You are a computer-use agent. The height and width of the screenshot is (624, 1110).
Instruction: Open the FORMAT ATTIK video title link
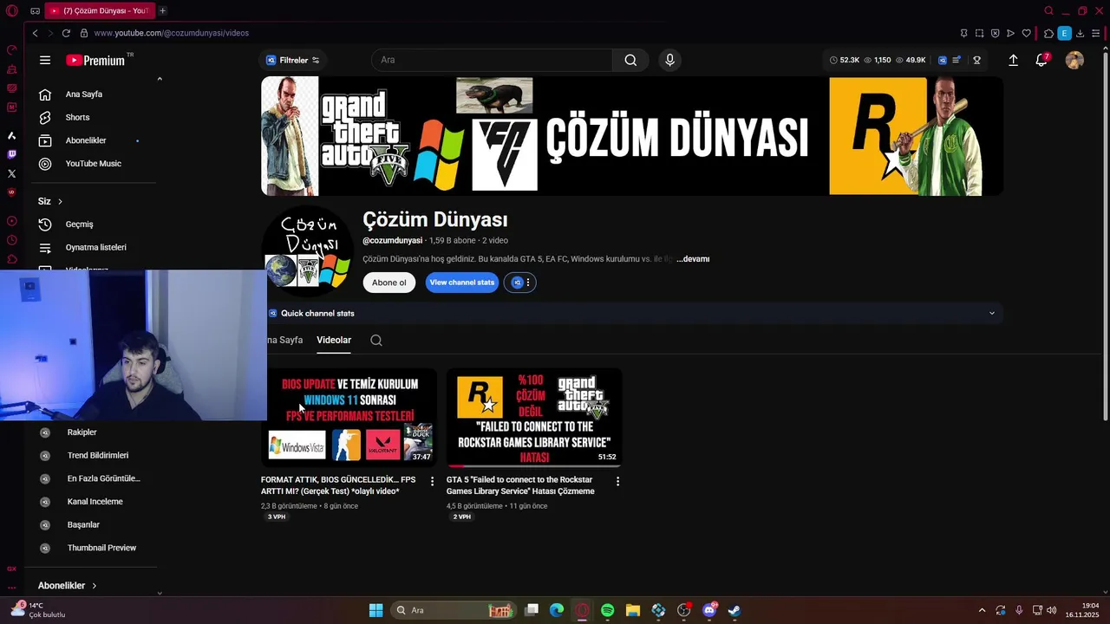(x=338, y=485)
